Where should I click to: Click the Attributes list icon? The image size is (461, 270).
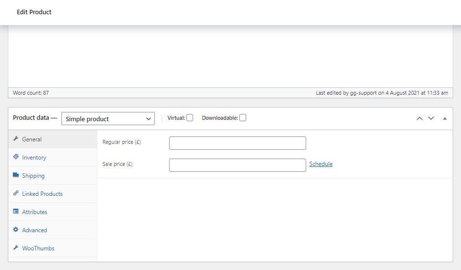[x=16, y=211]
